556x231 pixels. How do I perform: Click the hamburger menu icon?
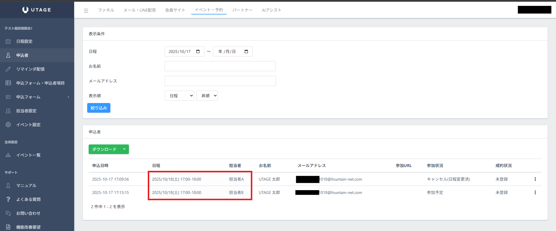tap(86, 11)
